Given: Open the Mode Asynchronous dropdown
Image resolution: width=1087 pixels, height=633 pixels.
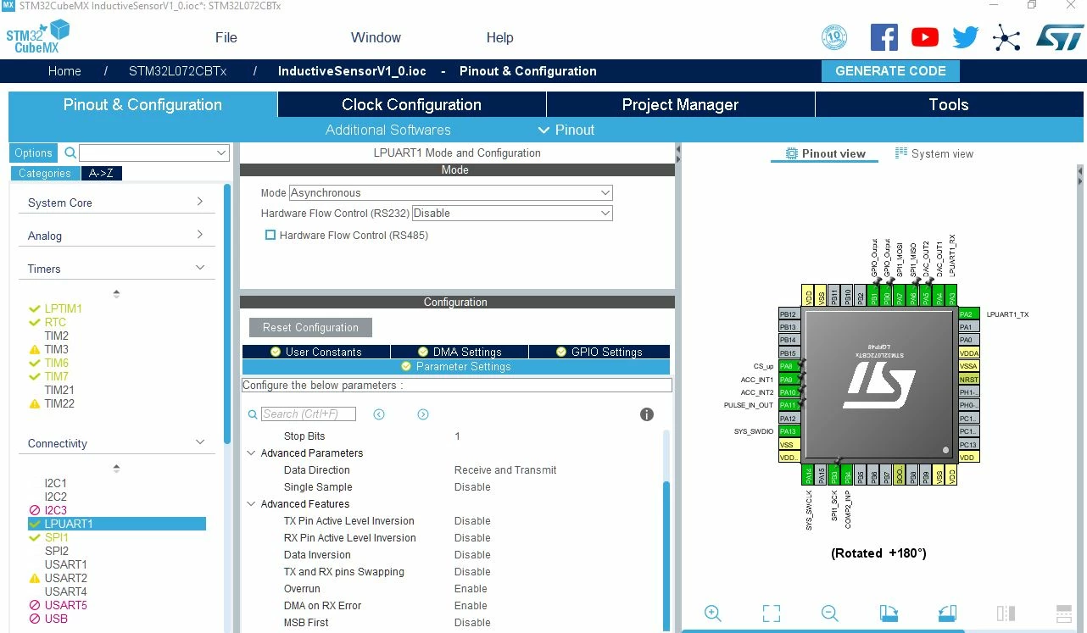Looking at the screenshot, I should point(450,193).
